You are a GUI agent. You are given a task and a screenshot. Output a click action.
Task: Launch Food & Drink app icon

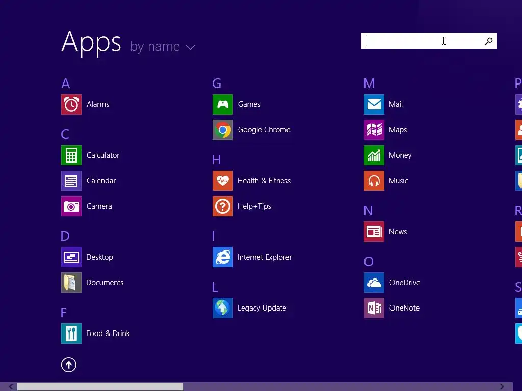pyautogui.click(x=71, y=333)
